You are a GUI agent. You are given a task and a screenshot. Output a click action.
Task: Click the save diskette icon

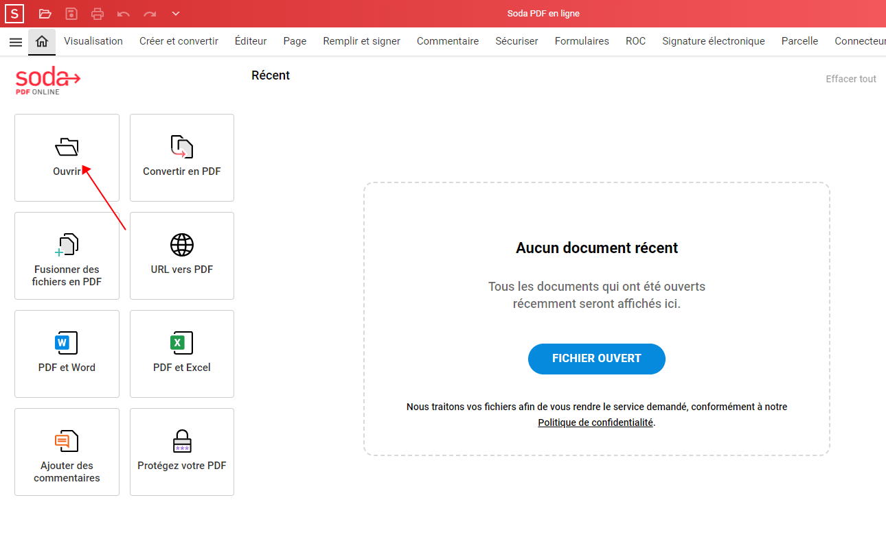pyautogui.click(x=71, y=14)
